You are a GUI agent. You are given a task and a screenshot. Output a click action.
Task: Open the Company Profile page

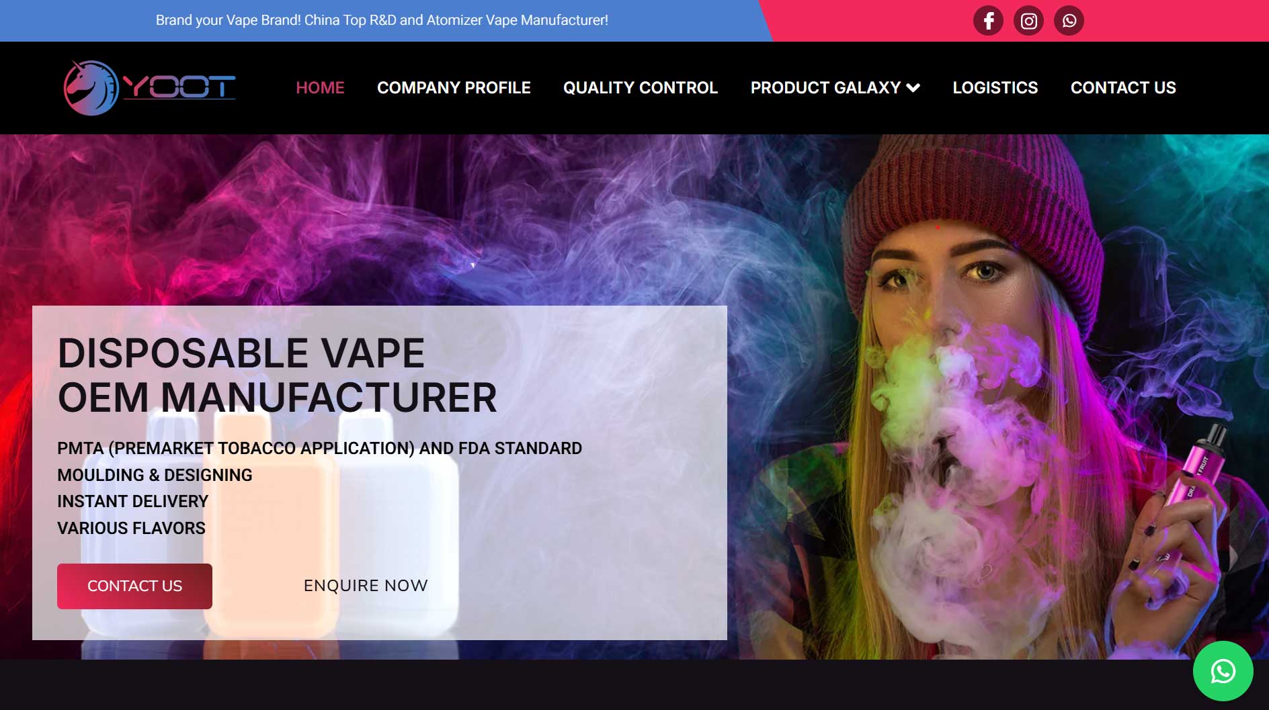(x=454, y=88)
